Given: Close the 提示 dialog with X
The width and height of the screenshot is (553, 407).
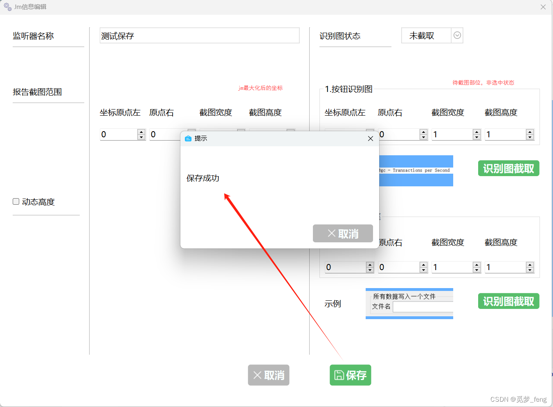Looking at the screenshot, I should (x=371, y=139).
